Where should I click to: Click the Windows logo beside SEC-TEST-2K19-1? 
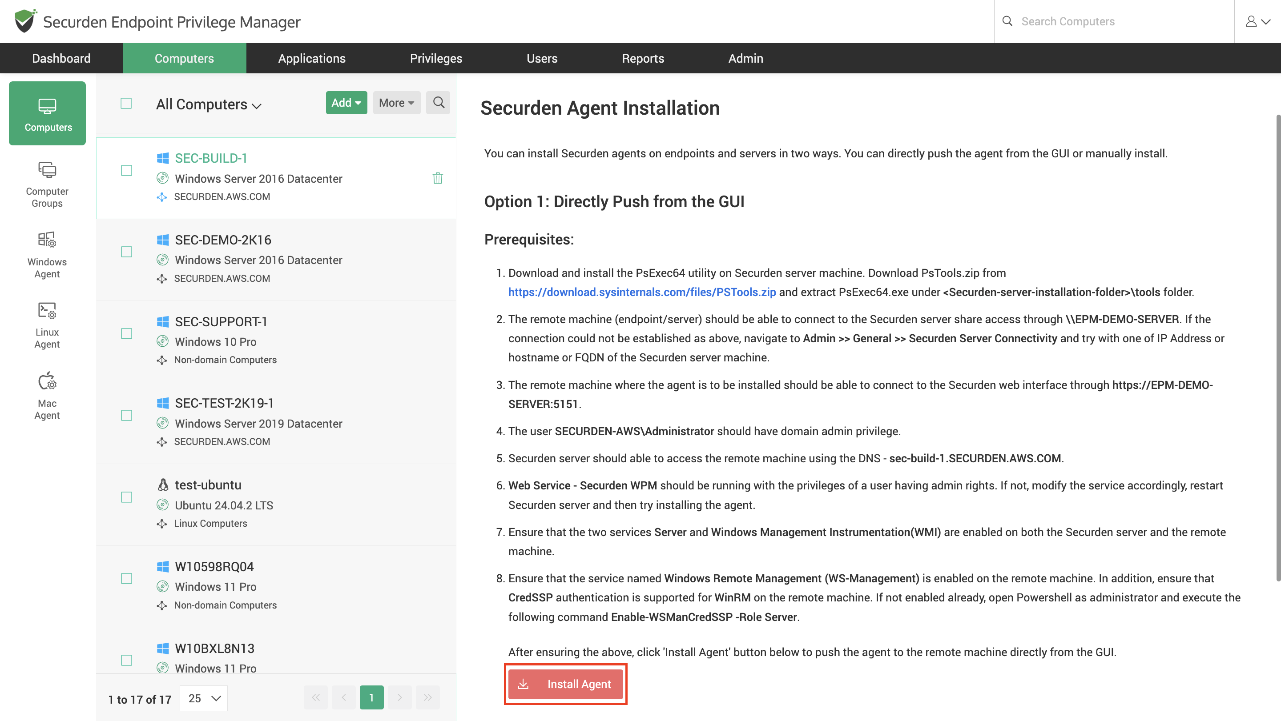coord(163,403)
